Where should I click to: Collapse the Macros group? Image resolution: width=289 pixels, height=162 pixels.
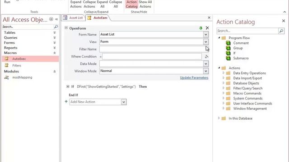click(55, 53)
